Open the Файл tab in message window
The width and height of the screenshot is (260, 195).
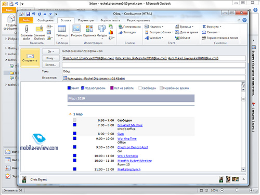(26, 20)
